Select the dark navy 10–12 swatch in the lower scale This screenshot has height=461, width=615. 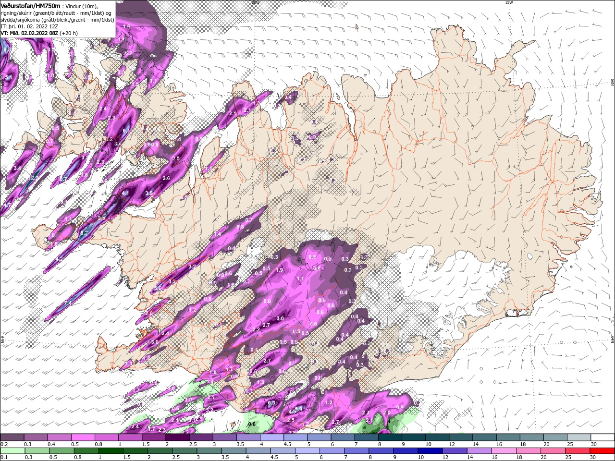coord(429,451)
